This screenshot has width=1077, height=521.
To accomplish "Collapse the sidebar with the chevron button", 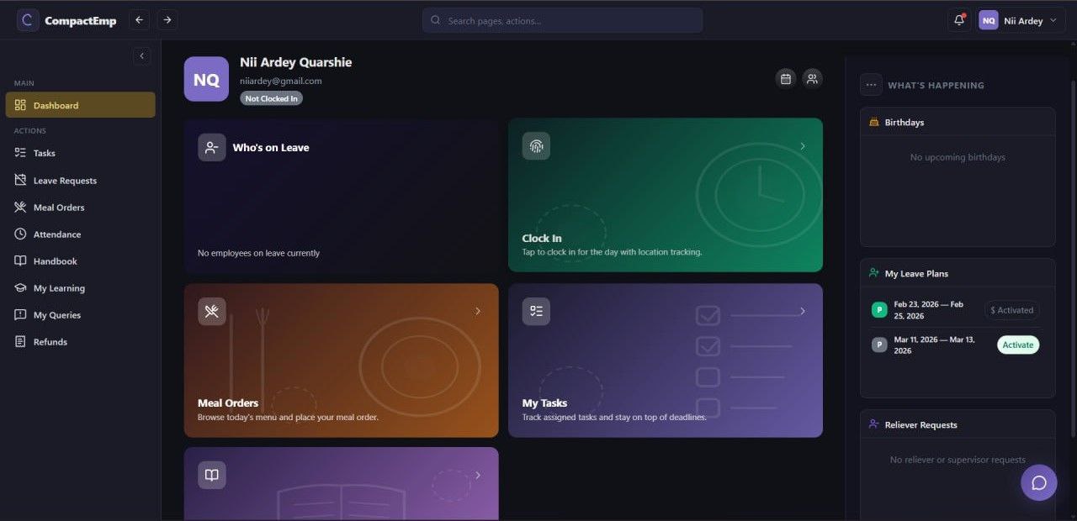I will click(x=141, y=55).
